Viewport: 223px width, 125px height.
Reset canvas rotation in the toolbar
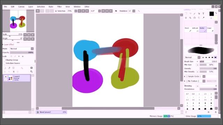111,11
